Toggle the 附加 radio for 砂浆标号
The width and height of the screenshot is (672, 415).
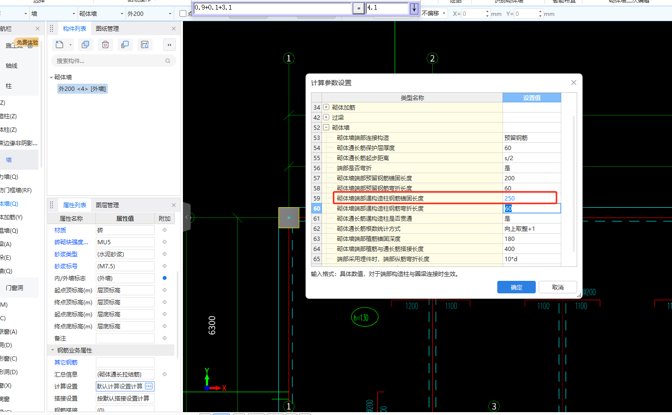point(165,266)
